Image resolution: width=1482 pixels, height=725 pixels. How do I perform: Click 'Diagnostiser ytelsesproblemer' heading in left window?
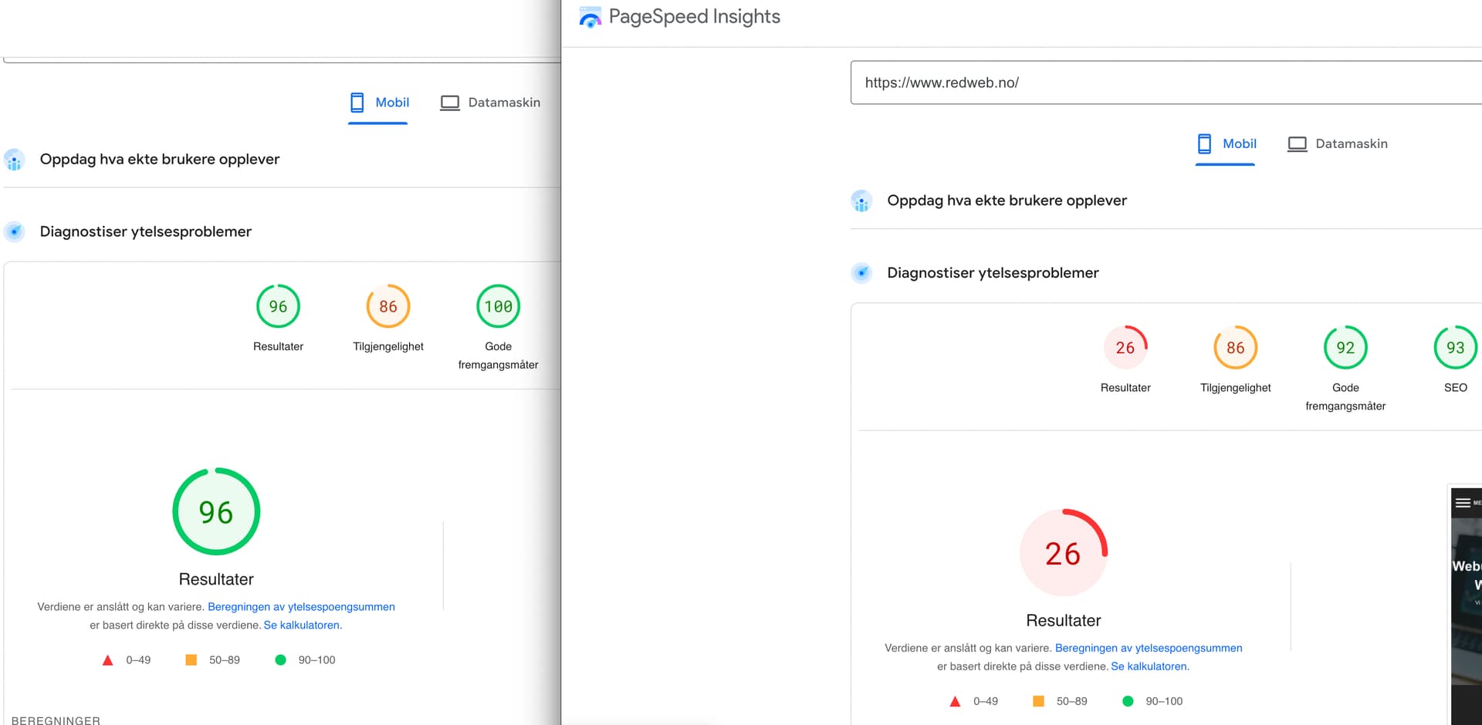click(146, 231)
